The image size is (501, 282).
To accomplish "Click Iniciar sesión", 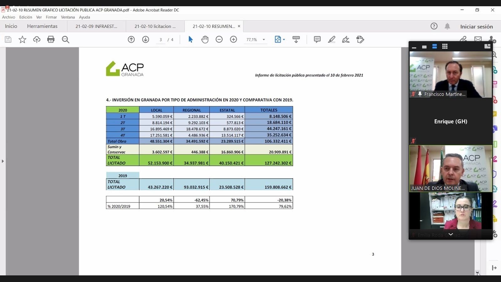I will 476,27.
